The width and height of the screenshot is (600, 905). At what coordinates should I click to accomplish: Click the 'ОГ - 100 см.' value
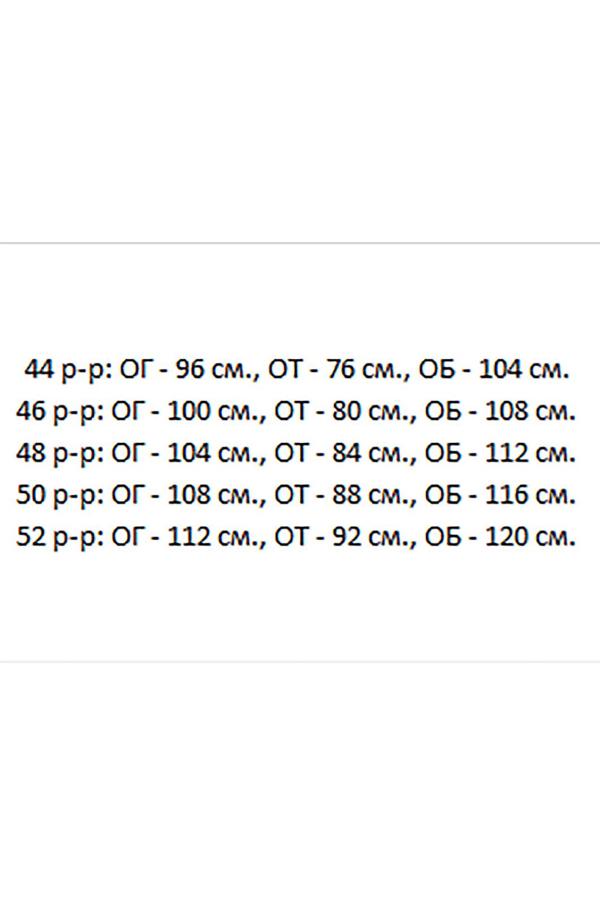[188, 412]
